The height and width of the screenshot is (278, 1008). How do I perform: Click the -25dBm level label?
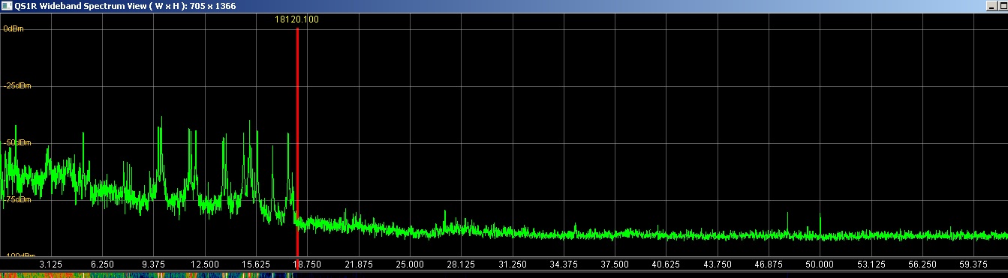[x=17, y=85]
